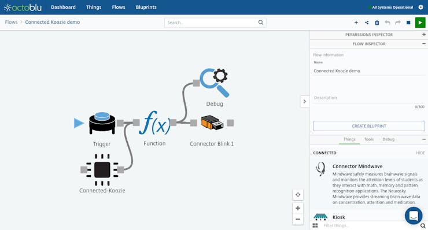Select the Connector Blink 1 node

coord(212,123)
